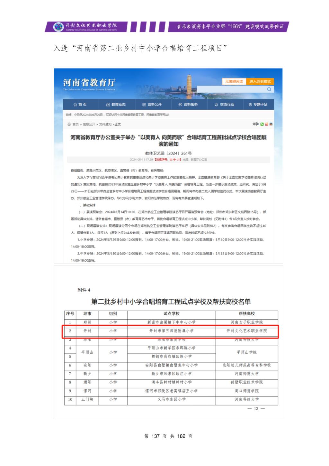Open the 教育动态 navigation tab
The image size is (329, 466).
pos(116,105)
